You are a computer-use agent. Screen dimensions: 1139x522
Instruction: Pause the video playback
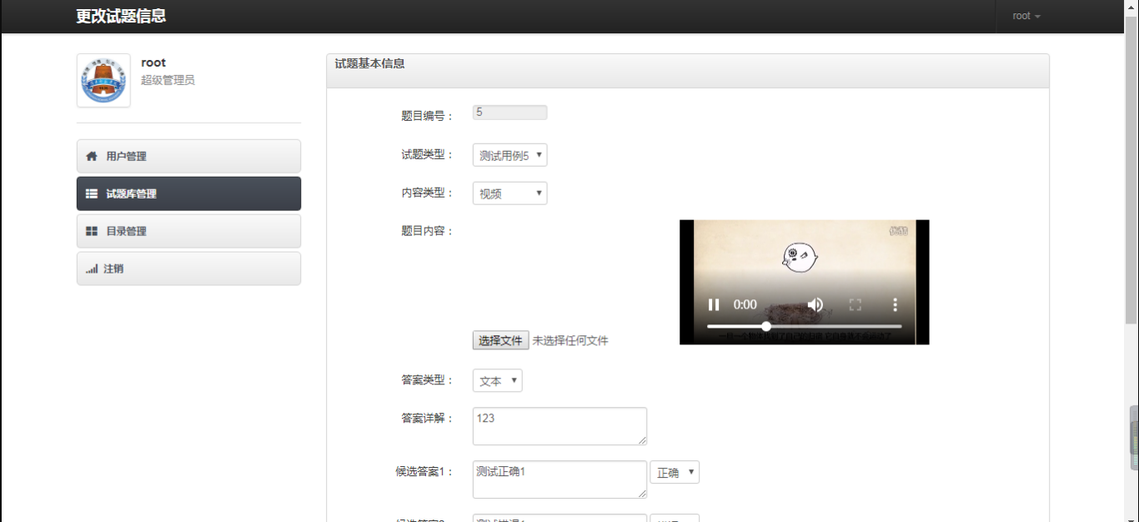point(714,304)
